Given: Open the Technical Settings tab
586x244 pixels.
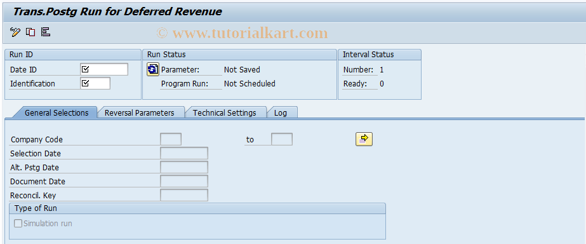Looking at the screenshot, I should pyautogui.click(x=224, y=112).
